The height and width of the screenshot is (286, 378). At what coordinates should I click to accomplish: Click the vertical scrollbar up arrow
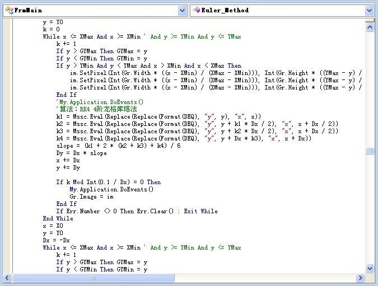370,27
